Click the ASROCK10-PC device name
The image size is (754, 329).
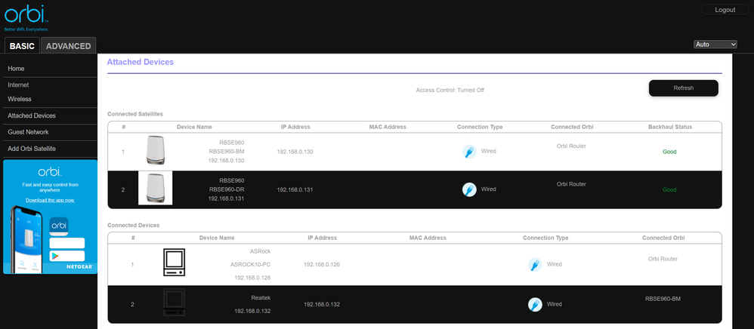(251, 265)
